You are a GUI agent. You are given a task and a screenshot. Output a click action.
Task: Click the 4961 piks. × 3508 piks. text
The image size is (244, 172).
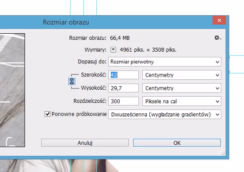tap(148, 50)
